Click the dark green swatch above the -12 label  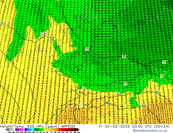point(35,129)
